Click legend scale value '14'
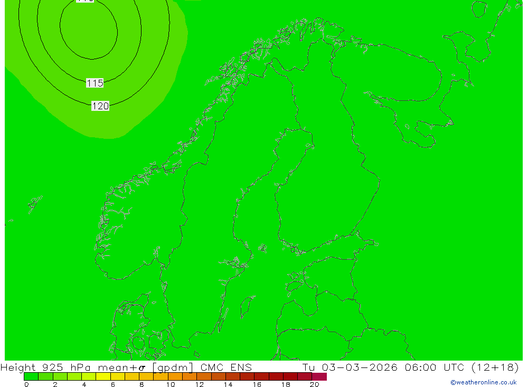 228,384
